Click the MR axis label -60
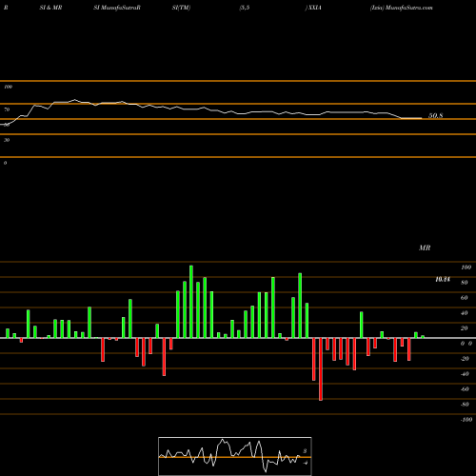The width and height of the screenshot is (476, 476). 465,389
